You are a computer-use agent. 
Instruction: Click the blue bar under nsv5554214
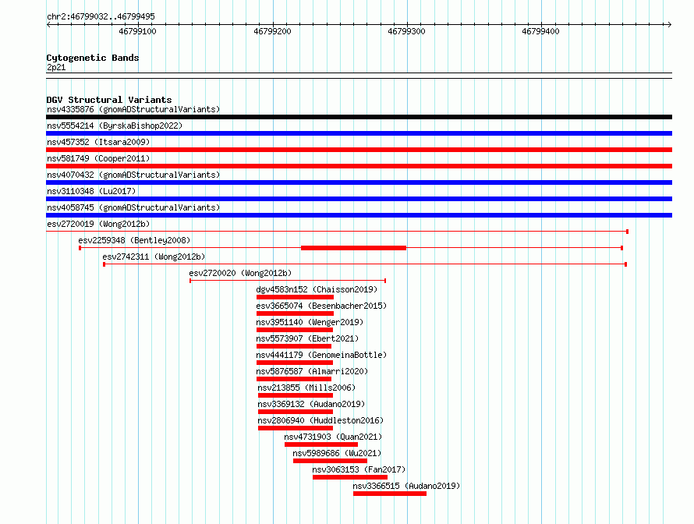point(359,133)
